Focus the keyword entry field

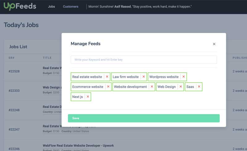(x=144, y=59)
